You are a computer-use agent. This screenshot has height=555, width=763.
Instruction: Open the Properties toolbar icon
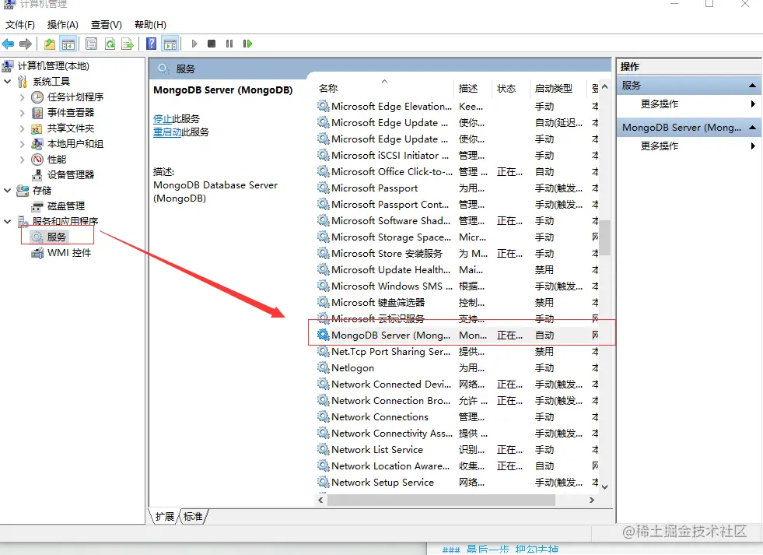[91, 44]
